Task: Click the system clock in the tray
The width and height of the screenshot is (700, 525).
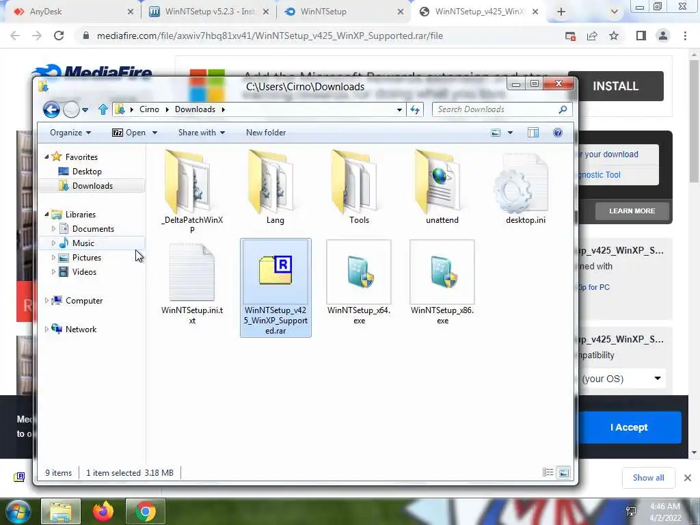Action: click(x=665, y=512)
